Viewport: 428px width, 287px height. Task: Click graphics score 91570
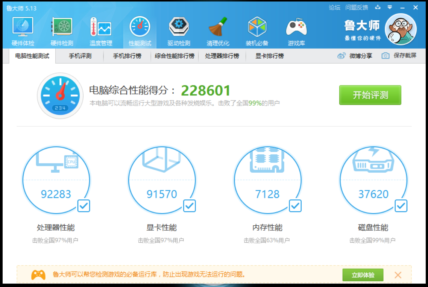pyautogui.click(x=162, y=194)
